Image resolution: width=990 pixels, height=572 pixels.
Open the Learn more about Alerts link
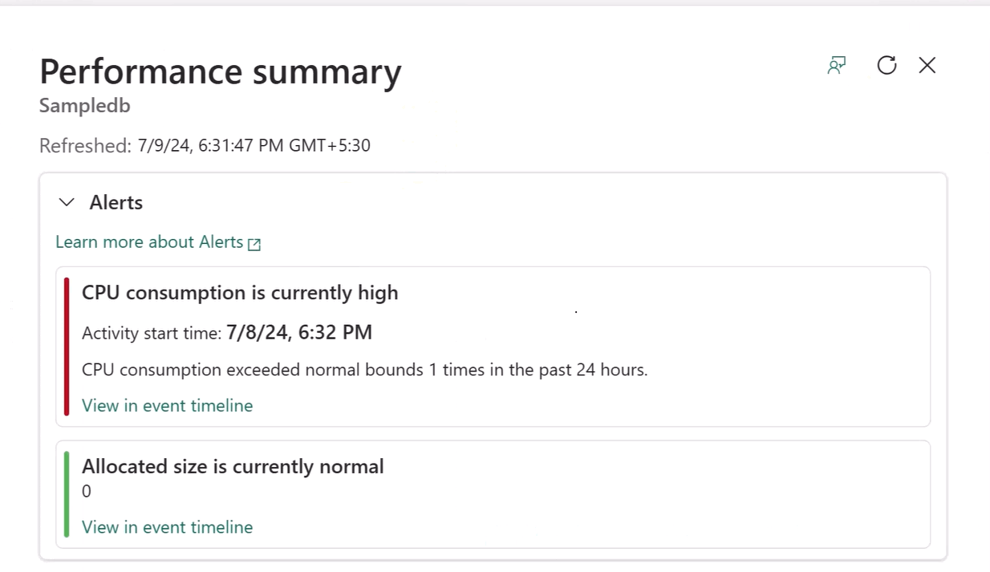click(149, 242)
